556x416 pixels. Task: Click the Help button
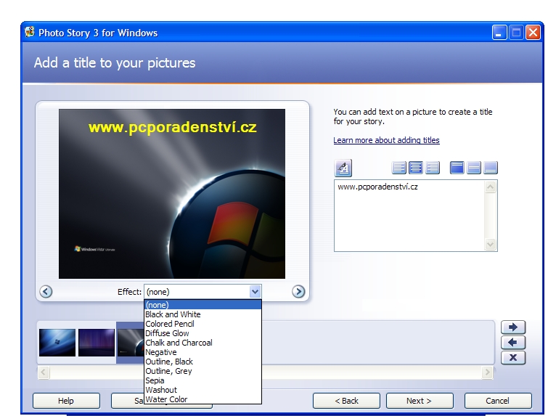(66, 401)
